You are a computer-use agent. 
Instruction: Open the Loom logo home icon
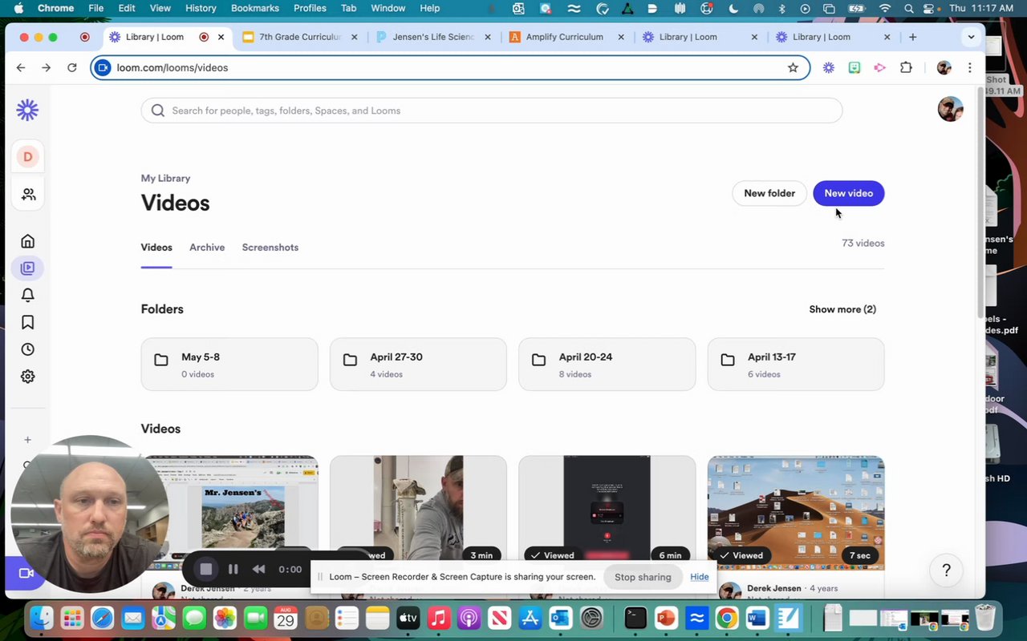click(27, 110)
